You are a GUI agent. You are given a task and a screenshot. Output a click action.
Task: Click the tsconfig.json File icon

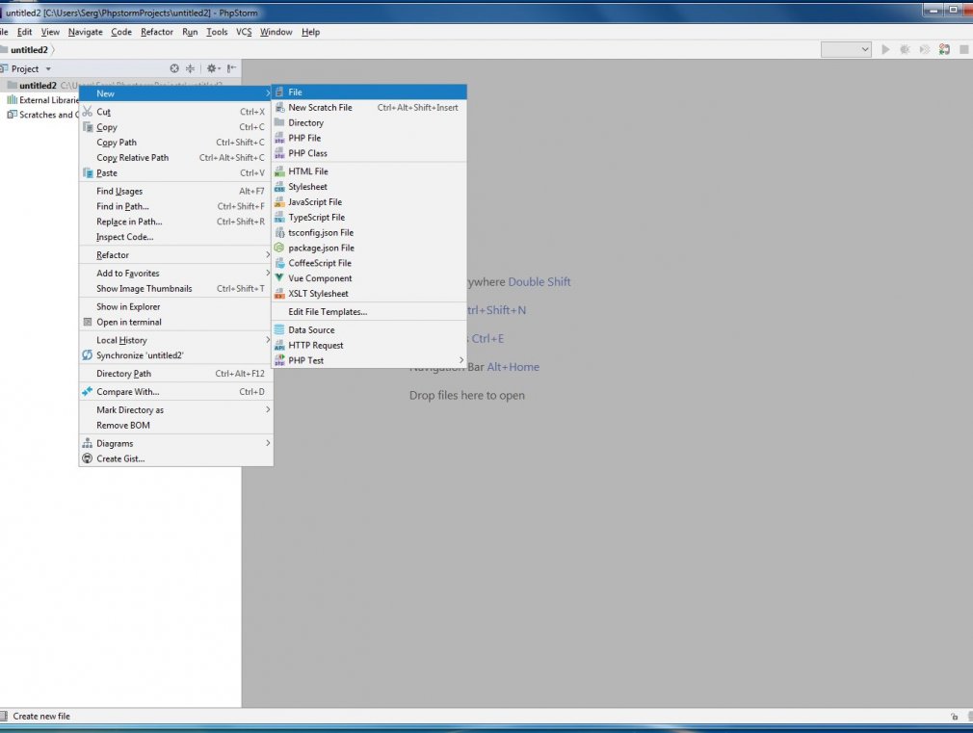(x=279, y=233)
